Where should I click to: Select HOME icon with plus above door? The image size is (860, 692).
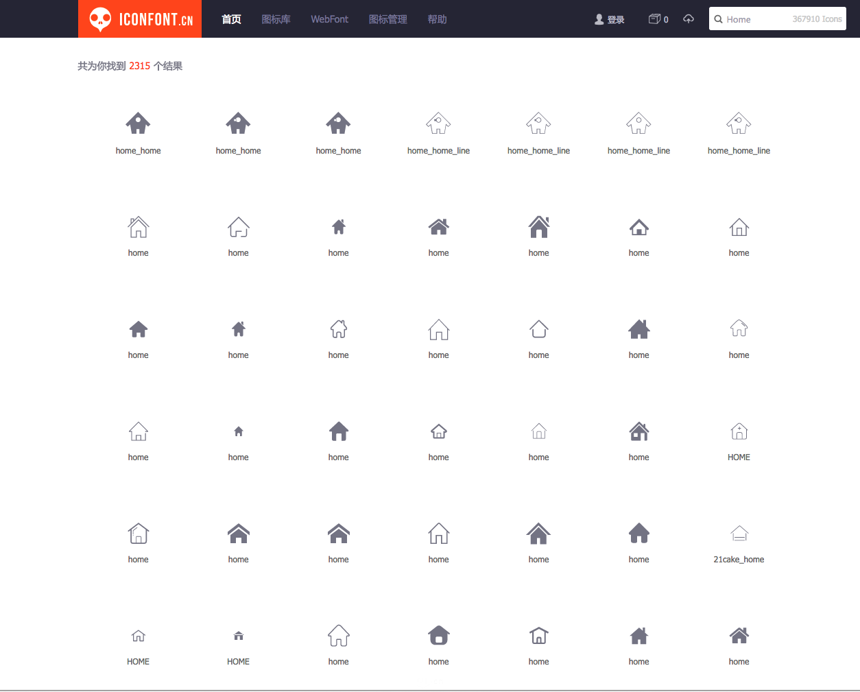pyautogui.click(x=739, y=431)
